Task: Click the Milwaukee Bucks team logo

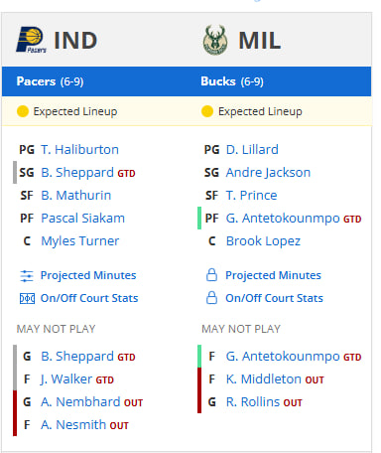Action: point(215,40)
